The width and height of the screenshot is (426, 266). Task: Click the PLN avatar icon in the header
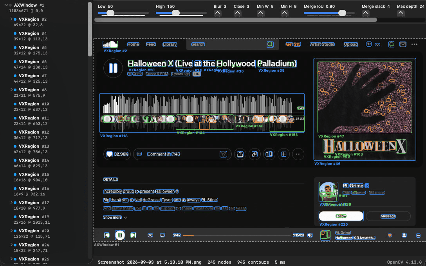click(x=369, y=44)
